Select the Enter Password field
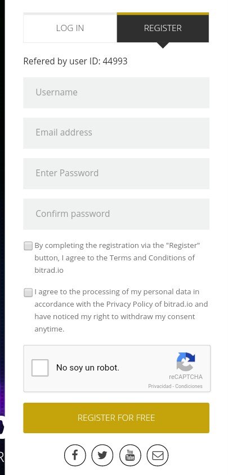228x475 pixels. (x=117, y=173)
